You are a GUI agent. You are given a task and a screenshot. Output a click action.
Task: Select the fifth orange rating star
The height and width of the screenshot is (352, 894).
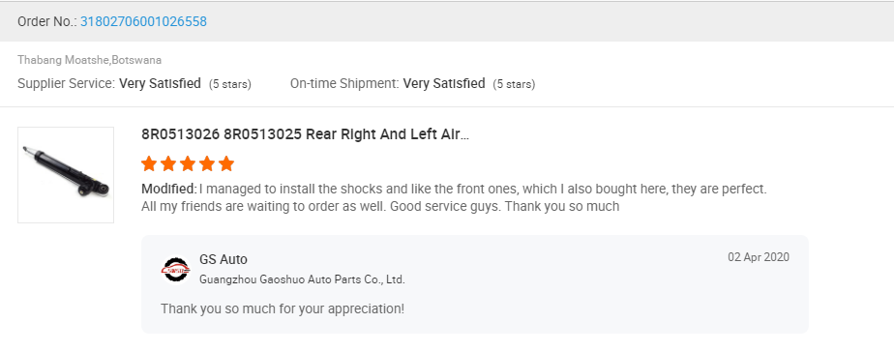pyautogui.click(x=226, y=164)
